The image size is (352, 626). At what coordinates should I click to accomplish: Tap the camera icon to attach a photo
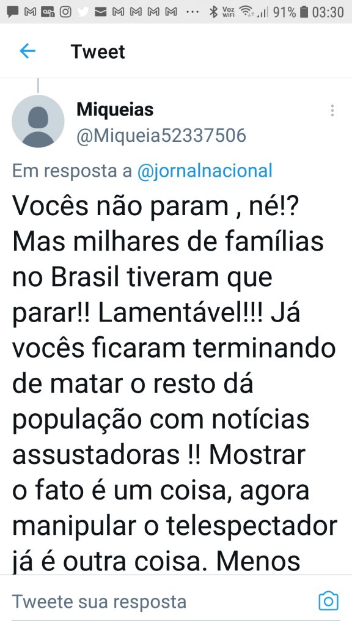coord(328,602)
